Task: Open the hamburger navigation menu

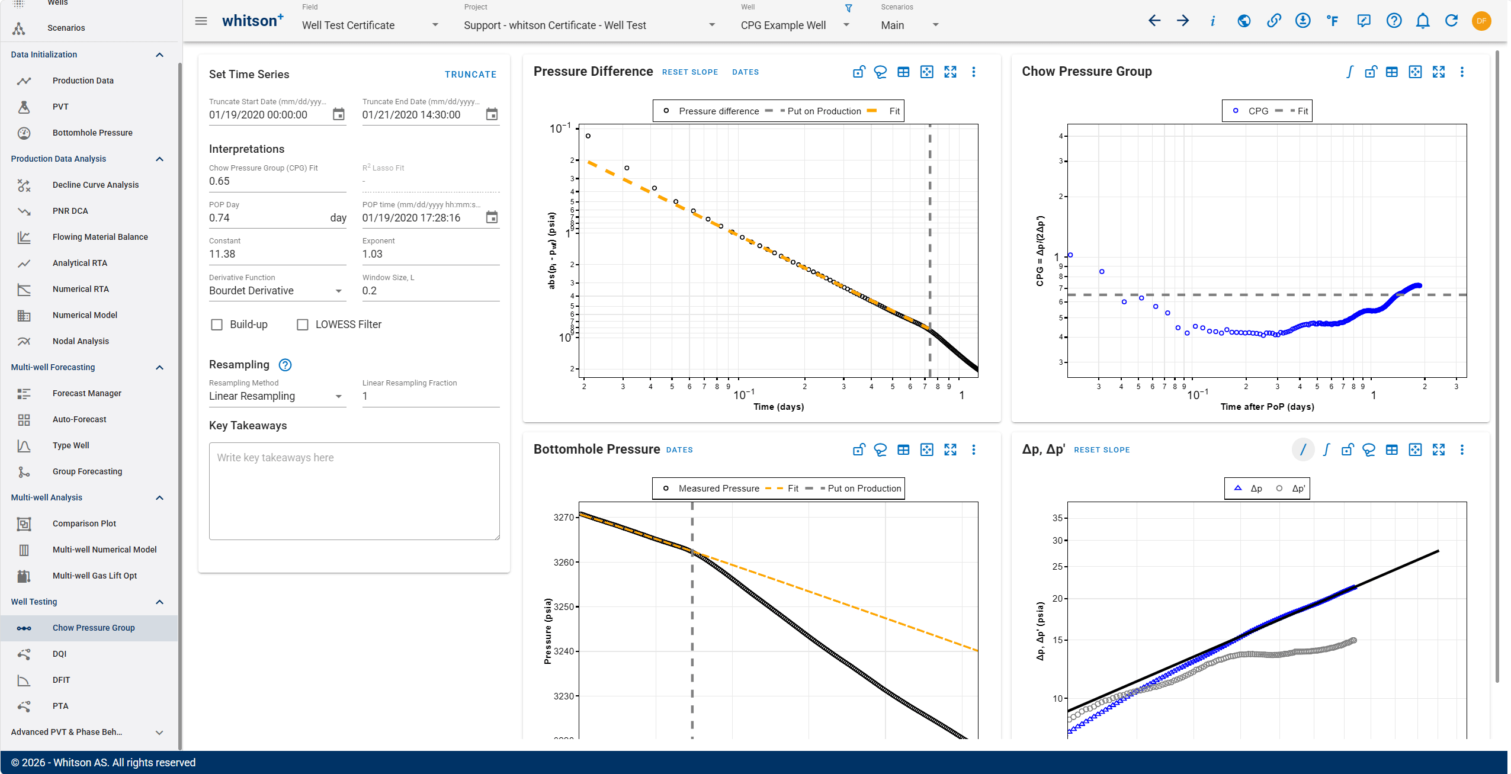Action: point(201,21)
